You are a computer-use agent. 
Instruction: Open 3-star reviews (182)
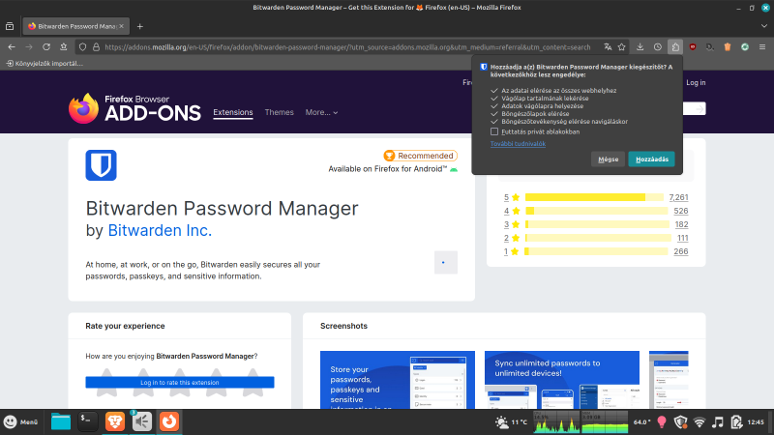coord(681,224)
